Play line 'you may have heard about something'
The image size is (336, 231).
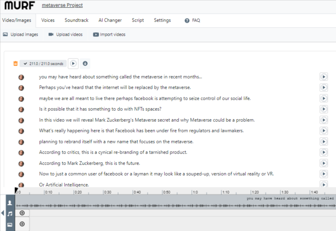tap(323, 77)
